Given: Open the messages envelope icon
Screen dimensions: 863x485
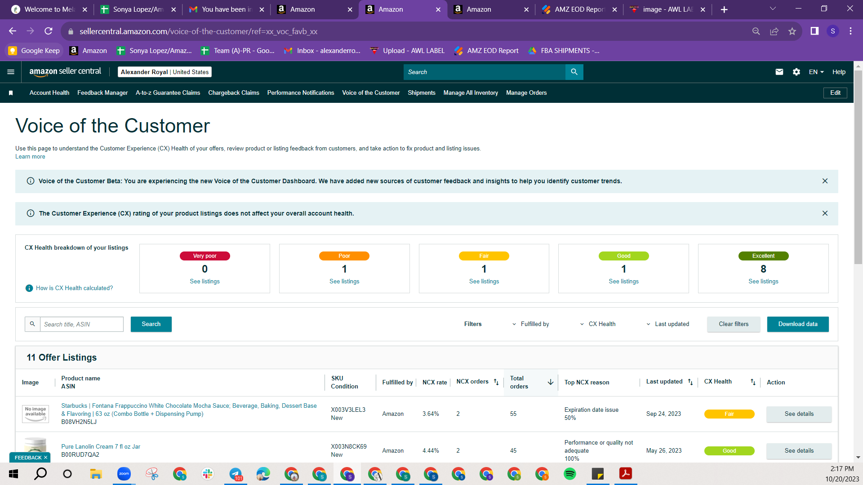Looking at the screenshot, I should (779, 72).
